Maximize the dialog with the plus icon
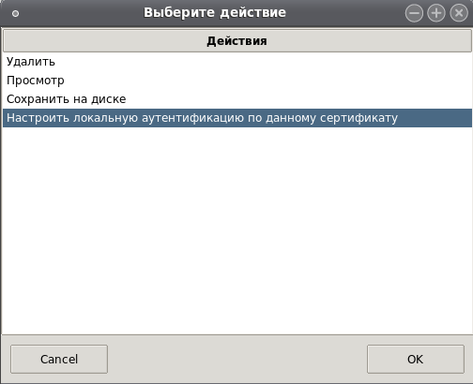Image resolution: width=473 pixels, height=384 pixels. [436, 13]
